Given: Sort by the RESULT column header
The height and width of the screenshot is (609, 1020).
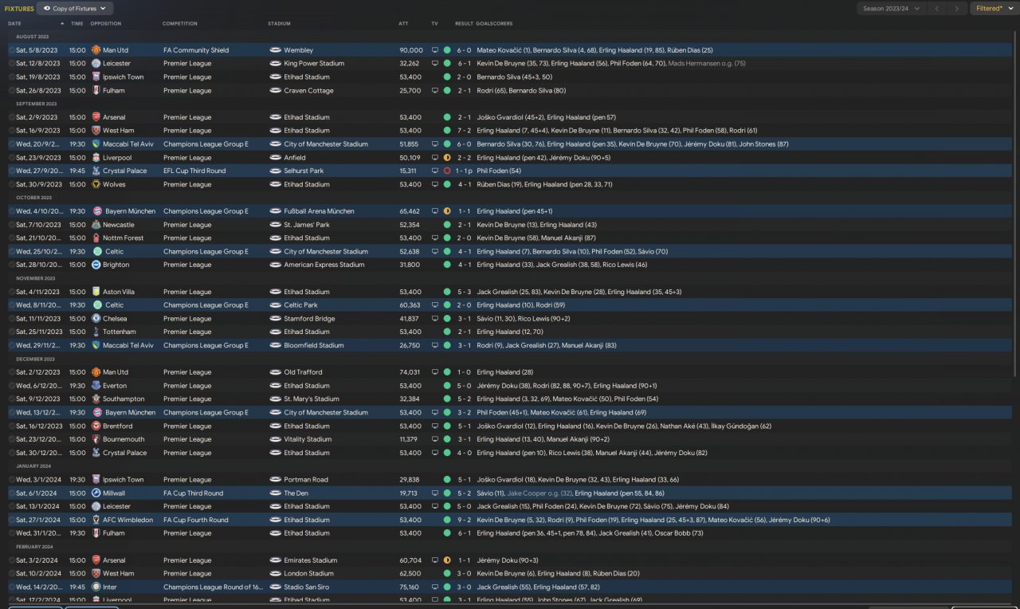Looking at the screenshot, I should click(x=464, y=23).
